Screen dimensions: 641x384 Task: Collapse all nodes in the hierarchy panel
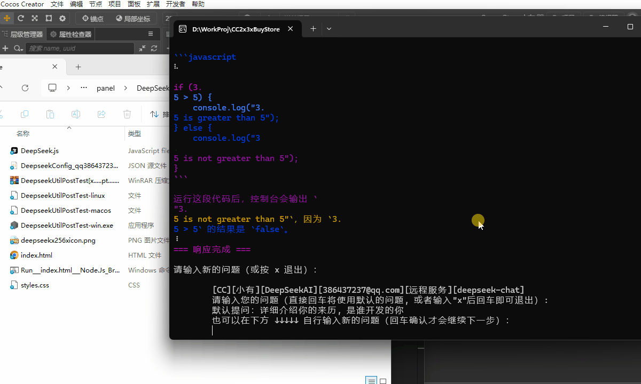[x=142, y=48]
